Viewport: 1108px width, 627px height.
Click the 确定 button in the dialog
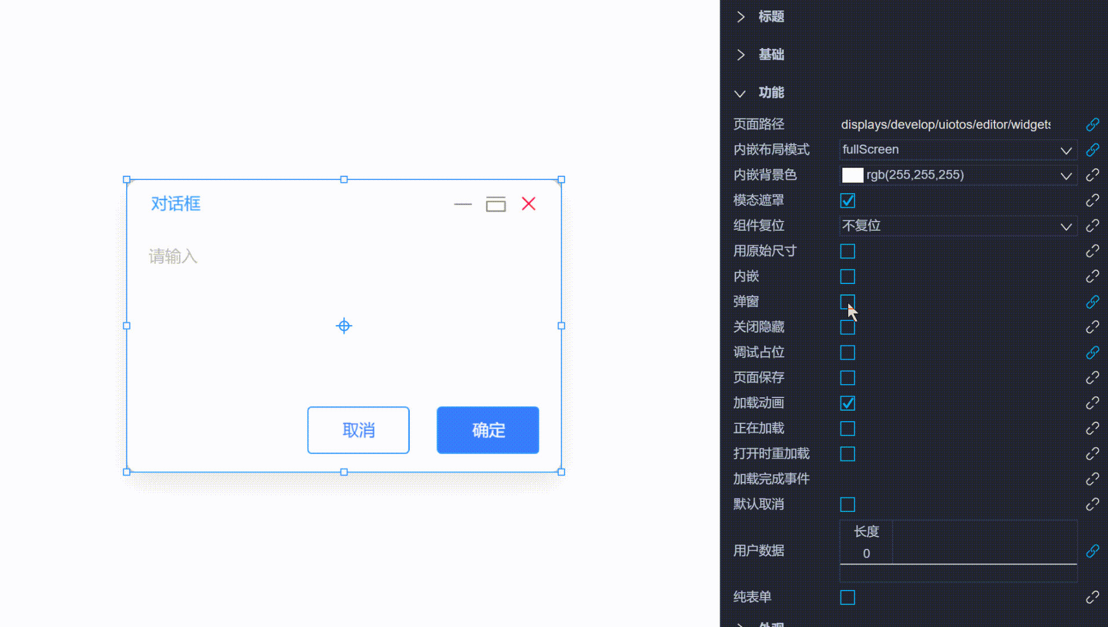coord(487,430)
